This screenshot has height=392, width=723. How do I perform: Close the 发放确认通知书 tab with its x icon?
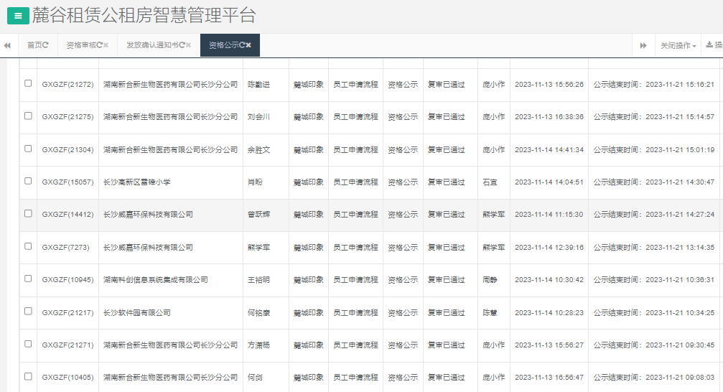click(x=189, y=45)
